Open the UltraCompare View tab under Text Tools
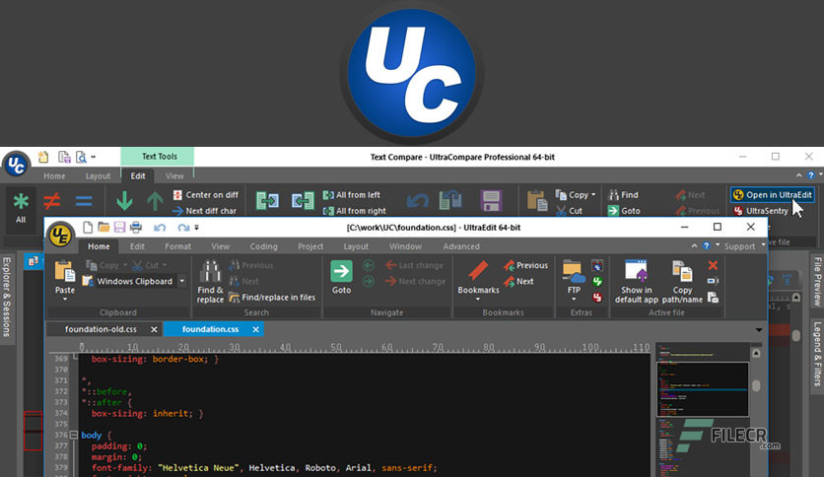 [x=174, y=176]
